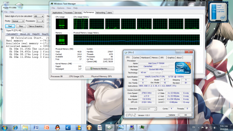Click the Memory 1.56 GB gauge
This screenshot has width=233, height=131.
pyautogui.click(x=62, y=40)
